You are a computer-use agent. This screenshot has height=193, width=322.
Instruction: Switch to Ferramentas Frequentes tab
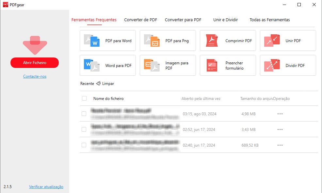(x=94, y=20)
